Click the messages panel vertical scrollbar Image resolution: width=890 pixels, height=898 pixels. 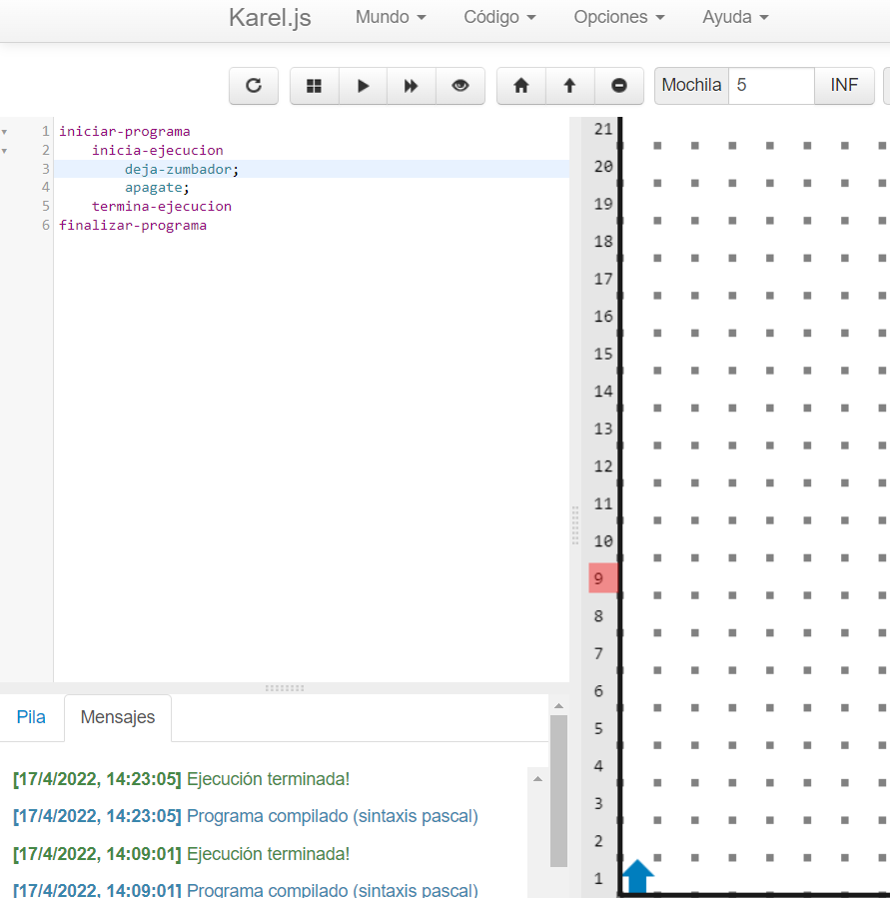pos(558,789)
